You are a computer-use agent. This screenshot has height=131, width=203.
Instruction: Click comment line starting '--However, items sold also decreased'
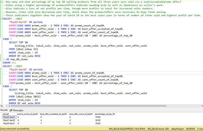85,12
